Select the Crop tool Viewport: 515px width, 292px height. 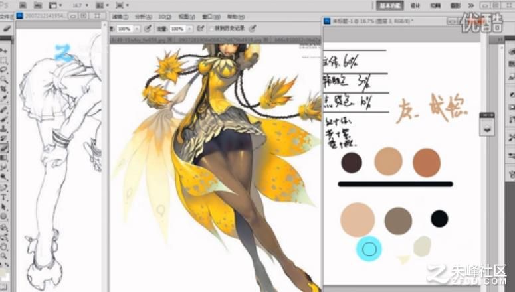pyautogui.click(x=4, y=88)
